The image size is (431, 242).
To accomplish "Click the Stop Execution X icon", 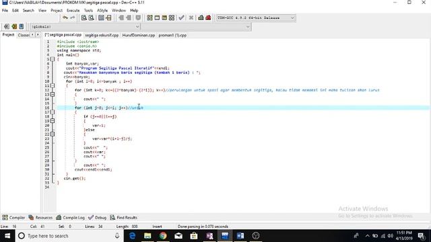I will tap(191, 18).
